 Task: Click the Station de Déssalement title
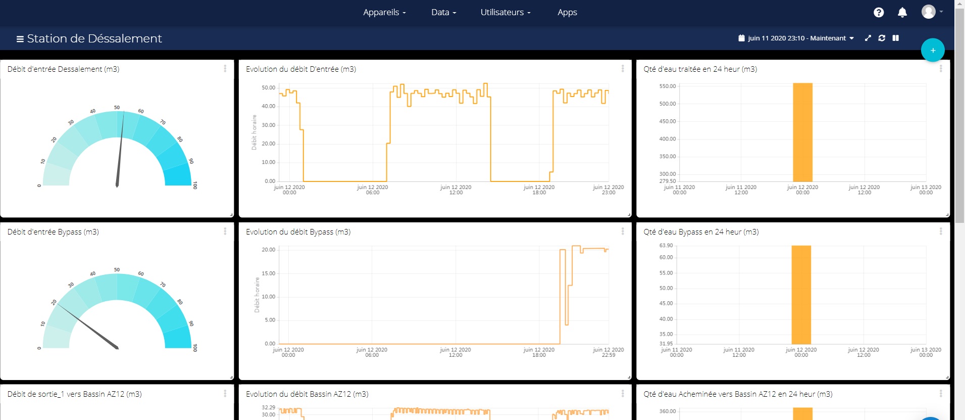94,38
